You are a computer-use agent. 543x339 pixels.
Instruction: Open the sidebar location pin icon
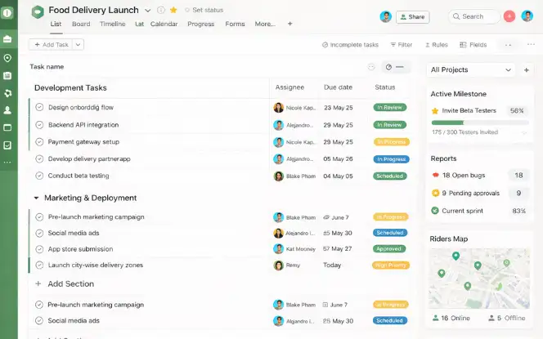[x=7, y=58]
